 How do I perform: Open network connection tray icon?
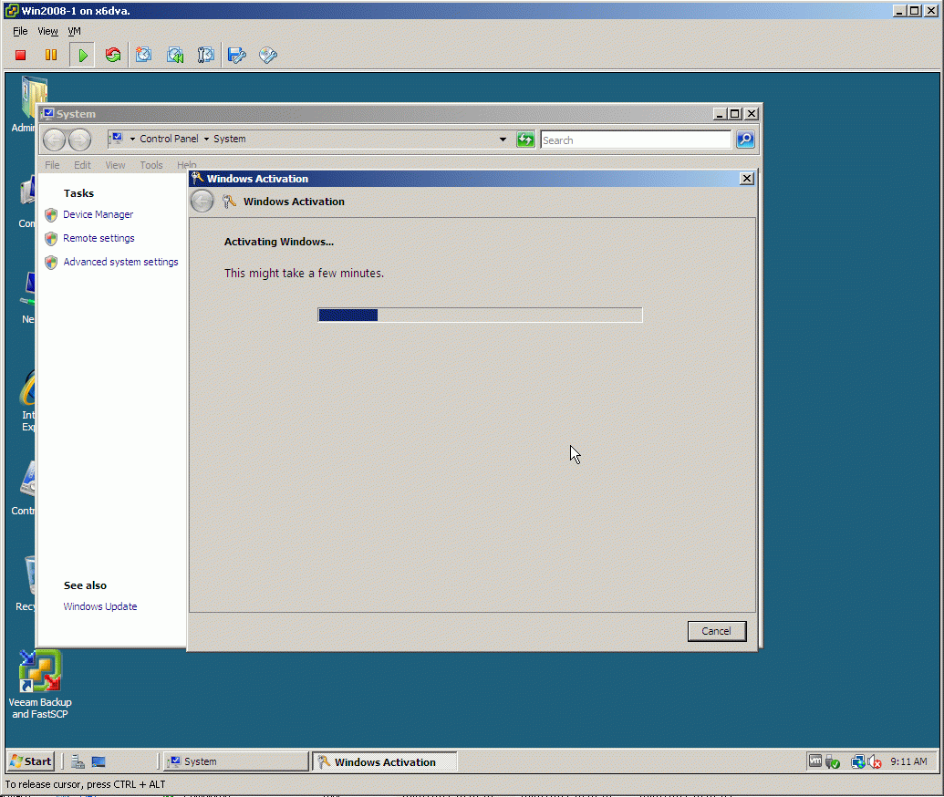pos(858,762)
